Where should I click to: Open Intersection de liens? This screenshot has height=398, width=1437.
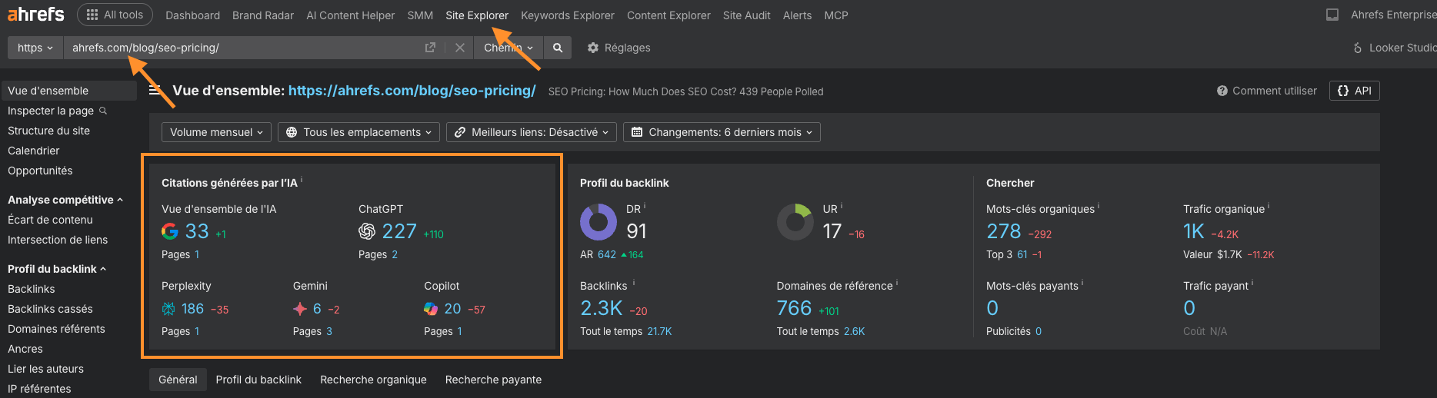(x=58, y=240)
